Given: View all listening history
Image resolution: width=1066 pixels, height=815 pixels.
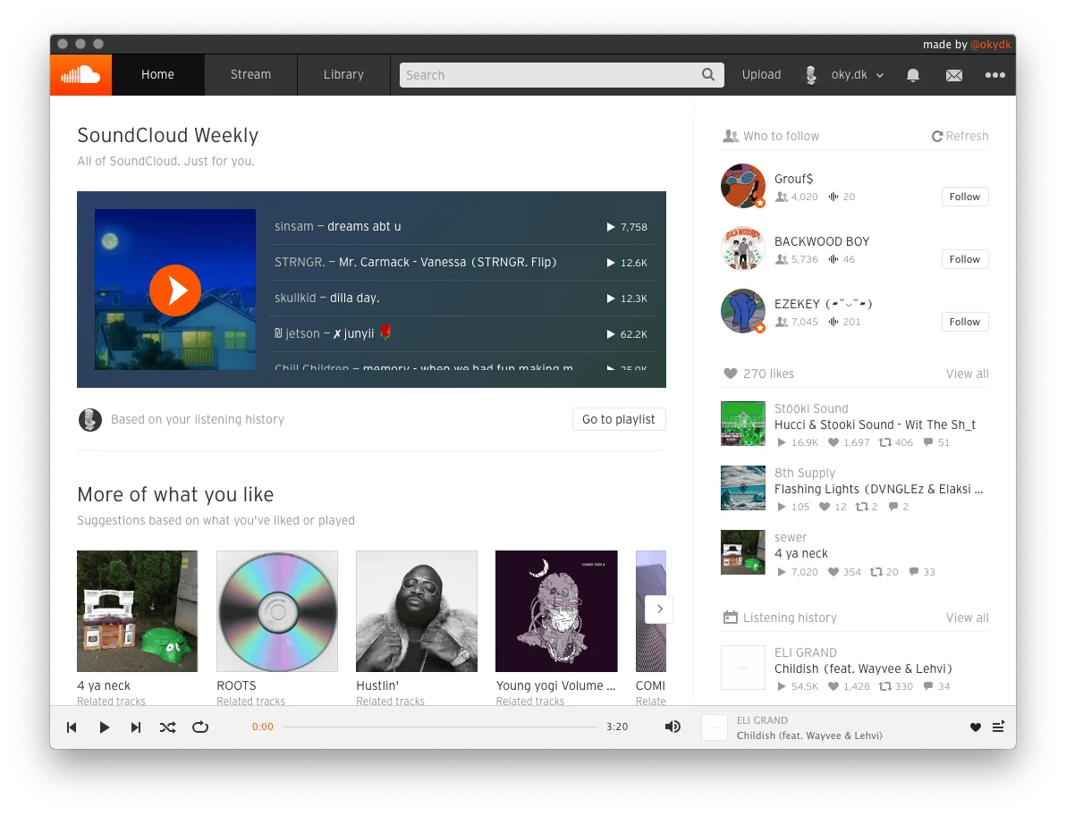Looking at the screenshot, I should point(967,618).
